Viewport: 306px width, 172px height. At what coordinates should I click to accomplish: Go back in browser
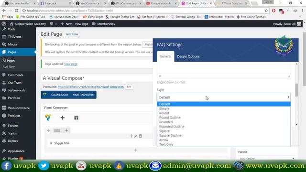tap(4, 11)
